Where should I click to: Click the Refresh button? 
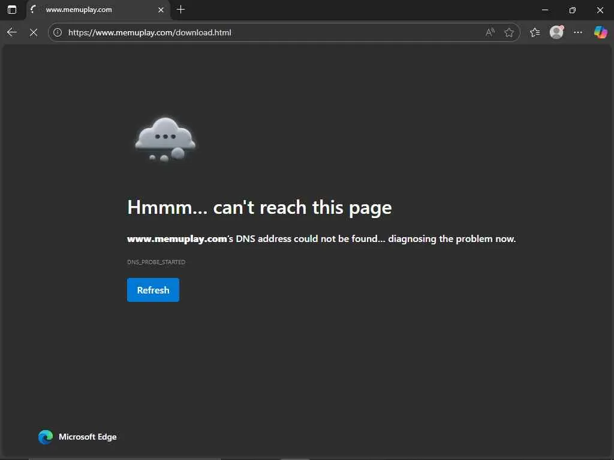[153, 290]
